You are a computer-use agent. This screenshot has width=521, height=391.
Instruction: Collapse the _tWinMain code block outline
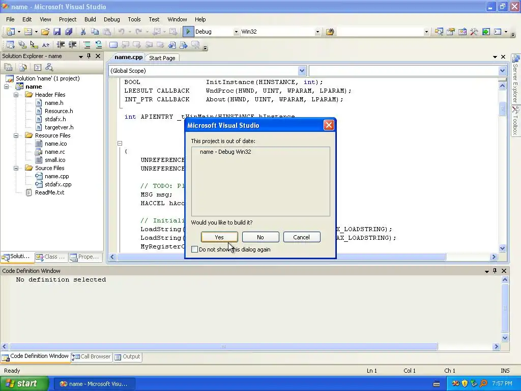(120, 143)
